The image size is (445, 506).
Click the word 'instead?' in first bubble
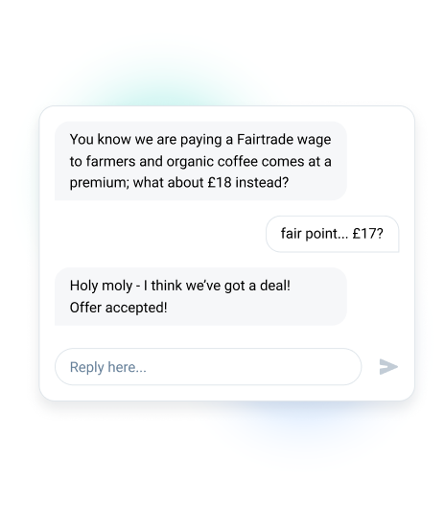click(x=262, y=183)
